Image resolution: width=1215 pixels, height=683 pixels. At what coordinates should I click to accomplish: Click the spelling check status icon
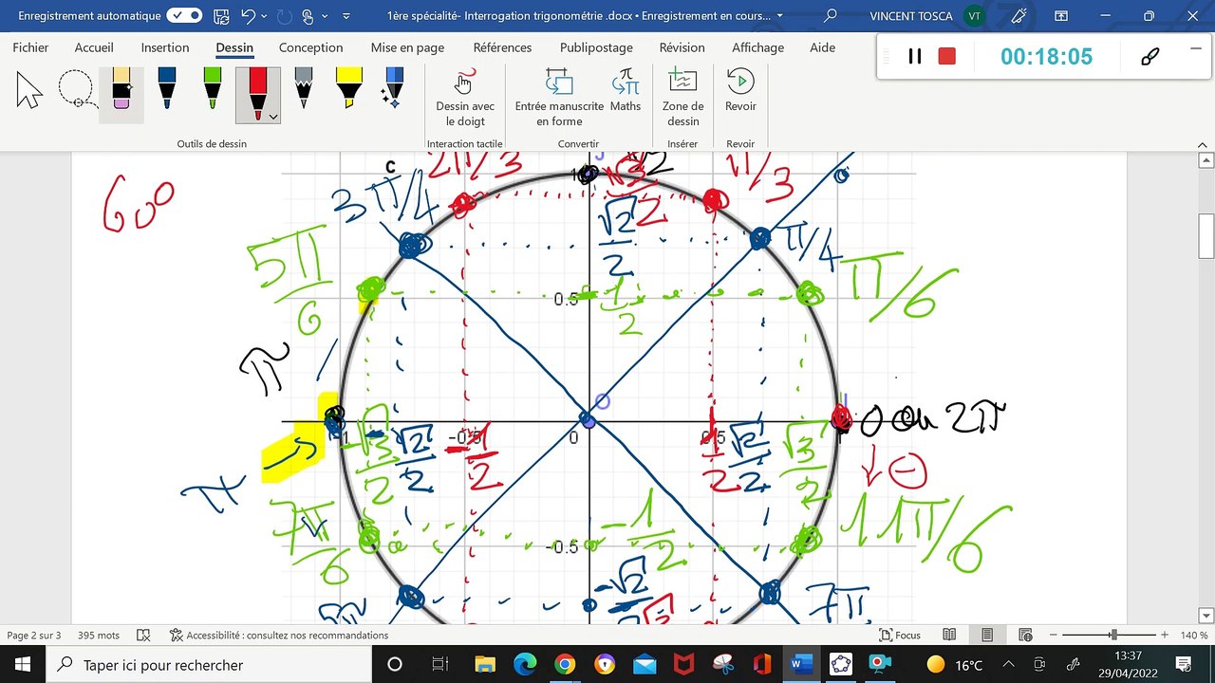[x=143, y=636]
